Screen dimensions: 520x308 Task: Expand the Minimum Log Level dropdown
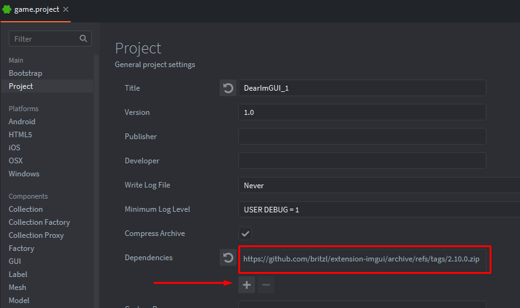pyautogui.click(x=379, y=210)
